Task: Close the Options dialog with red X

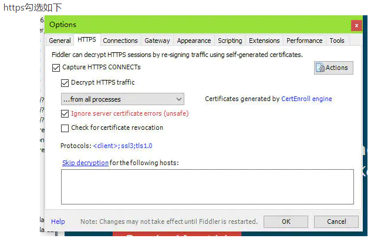Action: pos(356,25)
